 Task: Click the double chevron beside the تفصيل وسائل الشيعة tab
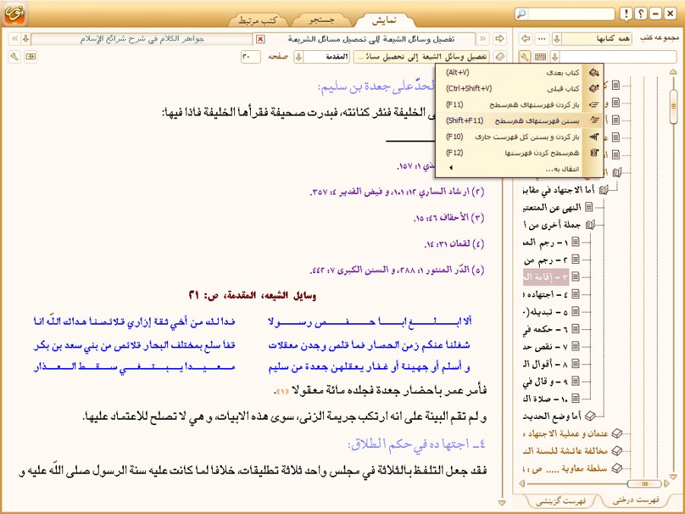pos(483,39)
